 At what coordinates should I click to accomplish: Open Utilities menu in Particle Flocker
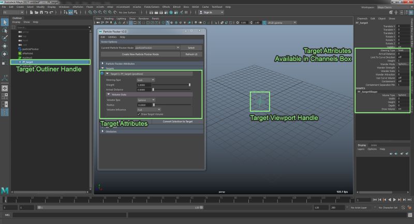point(112,37)
